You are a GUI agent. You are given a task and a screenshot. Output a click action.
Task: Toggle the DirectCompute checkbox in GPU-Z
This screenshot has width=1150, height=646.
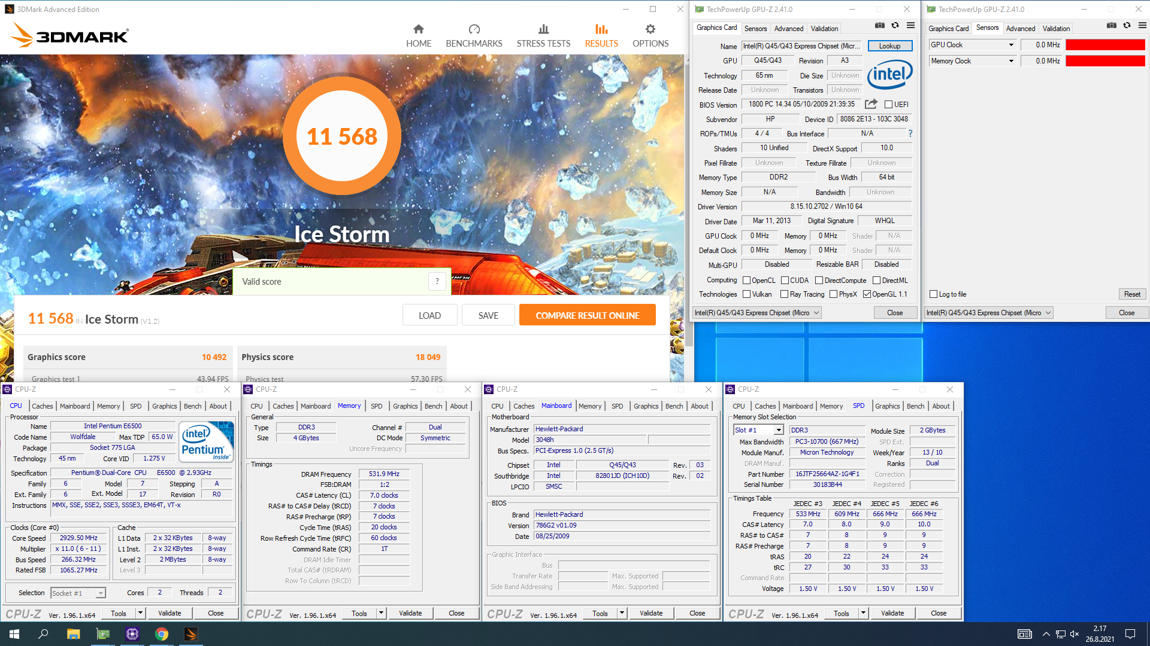click(819, 281)
